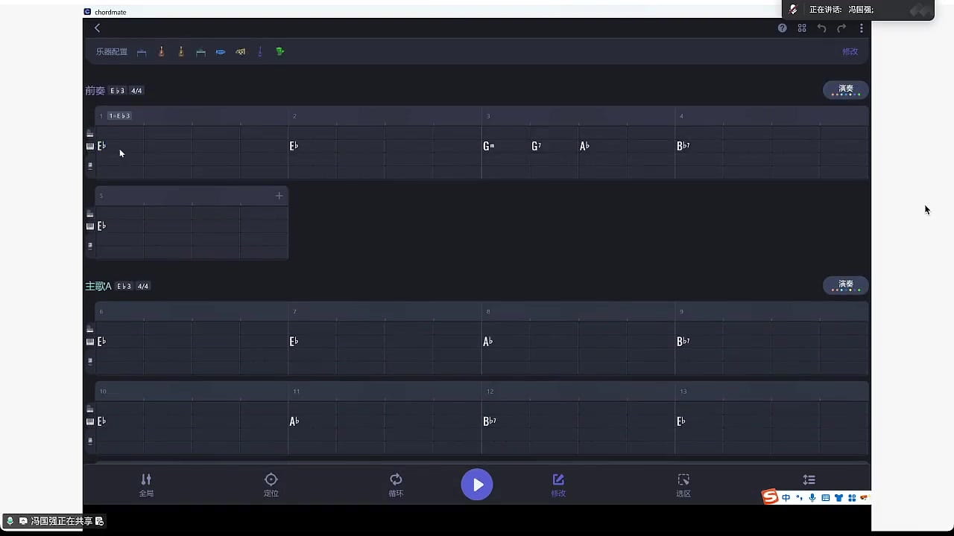Click 修改 link in instrument configuration bar
The image size is (954, 536).
click(850, 52)
